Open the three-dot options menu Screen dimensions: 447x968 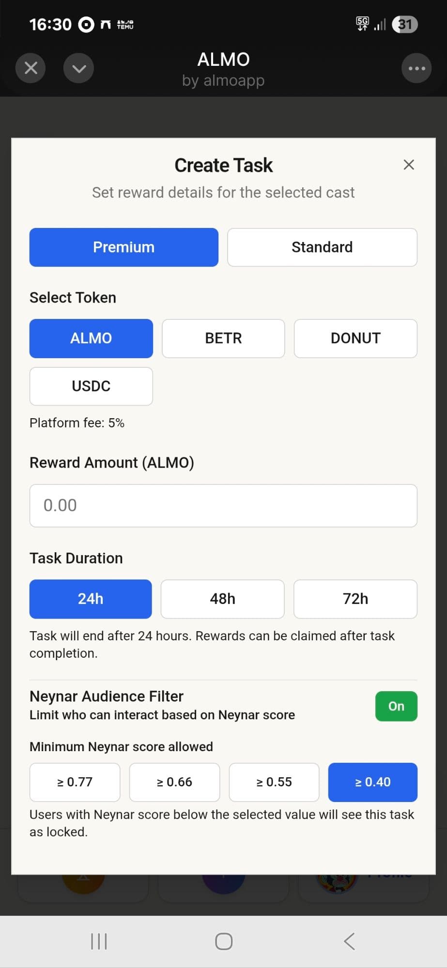click(416, 68)
